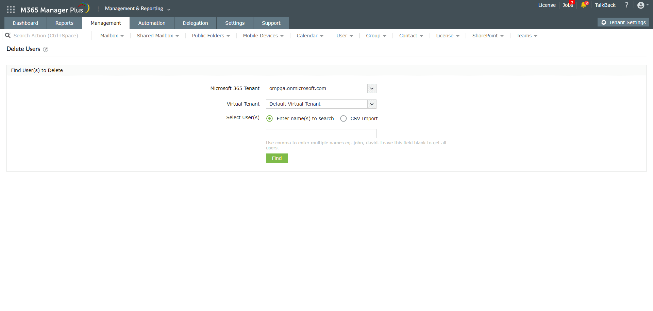Expand the Contact menu
The width and height of the screenshot is (653, 311).
click(411, 36)
